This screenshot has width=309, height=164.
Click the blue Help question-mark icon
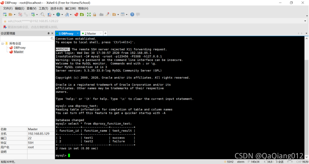tap(132, 15)
